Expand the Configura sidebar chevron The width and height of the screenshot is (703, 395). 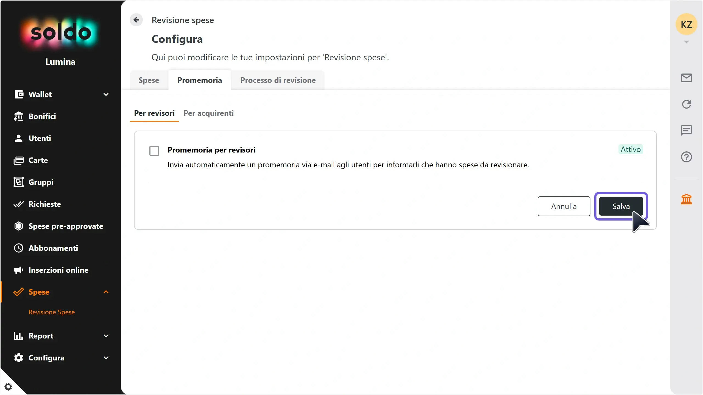coord(106,358)
